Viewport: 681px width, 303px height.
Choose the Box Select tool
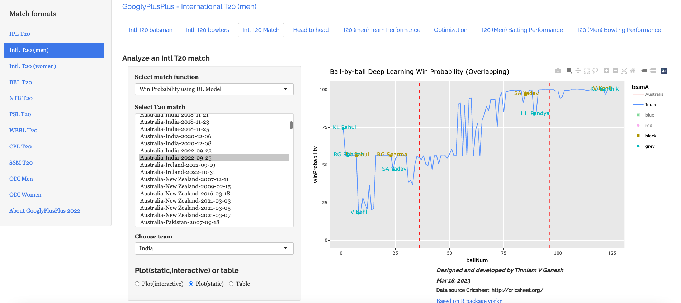point(587,71)
